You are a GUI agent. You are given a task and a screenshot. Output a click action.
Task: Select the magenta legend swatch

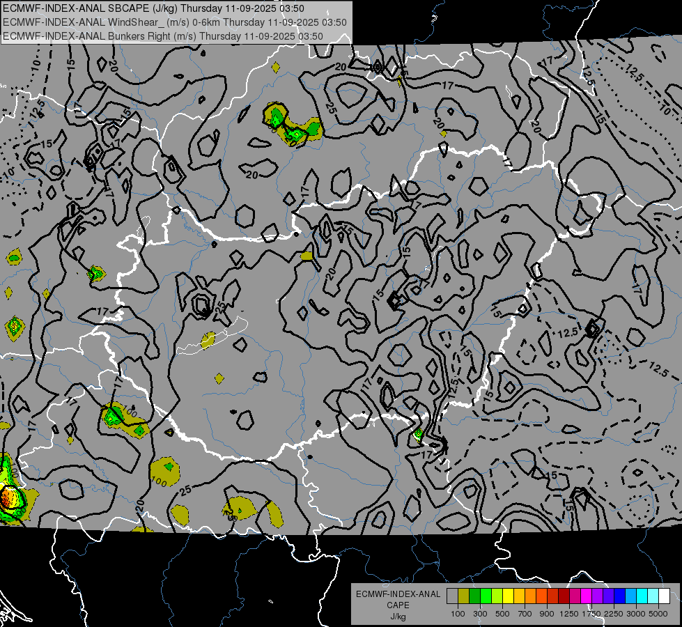coord(587,596)
